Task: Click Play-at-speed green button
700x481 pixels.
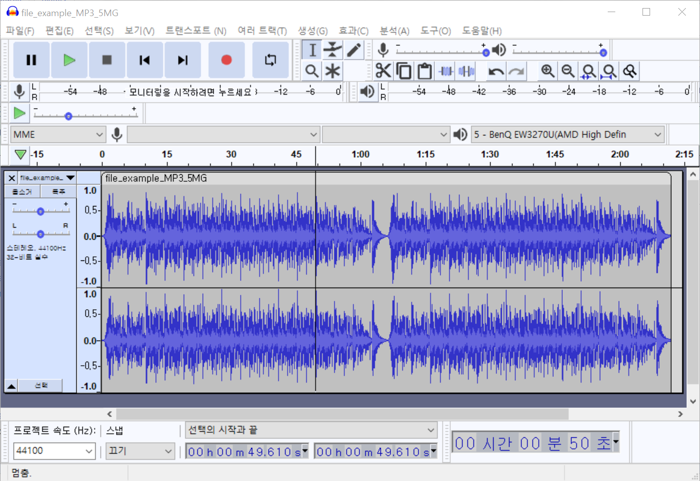Action: coord(20,113)
